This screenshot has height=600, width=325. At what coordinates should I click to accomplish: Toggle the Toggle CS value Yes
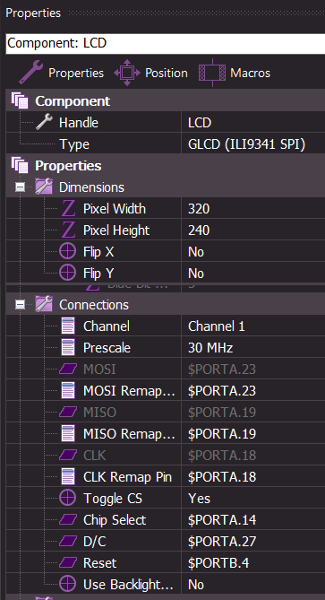253,499
